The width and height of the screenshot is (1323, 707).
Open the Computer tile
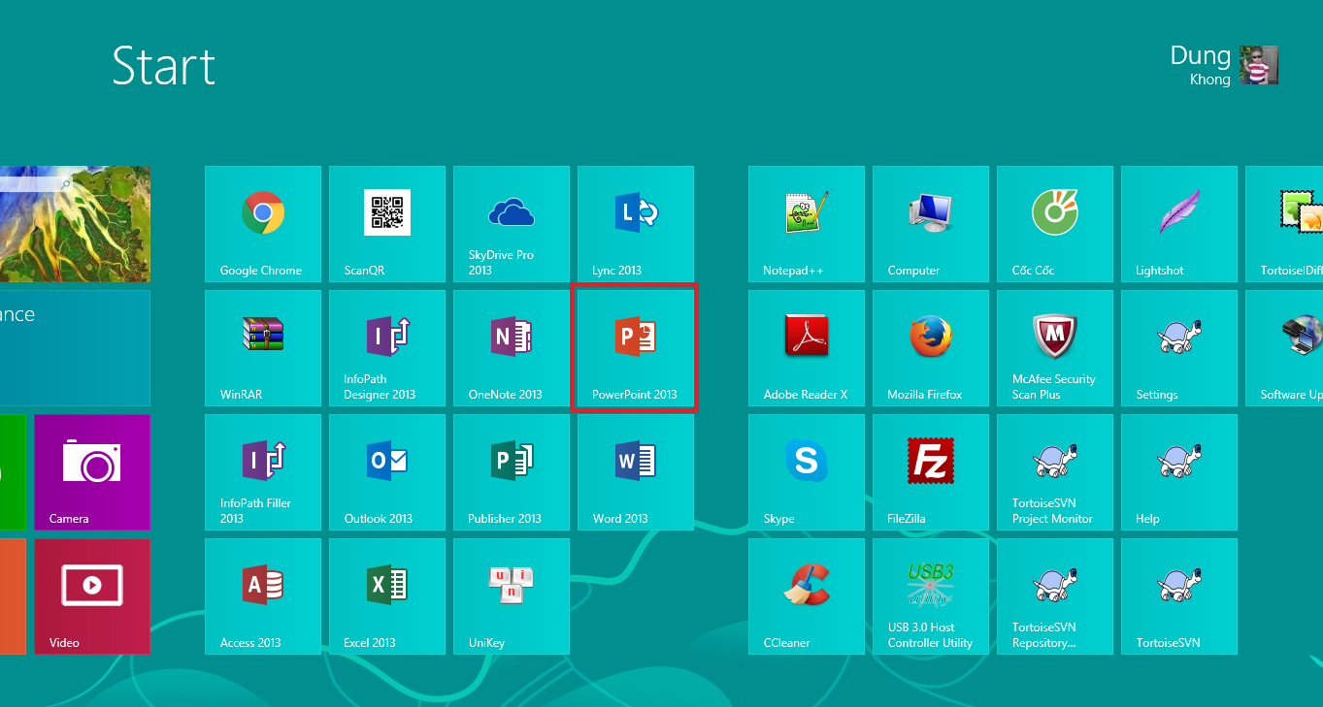[x=931, y=224]
